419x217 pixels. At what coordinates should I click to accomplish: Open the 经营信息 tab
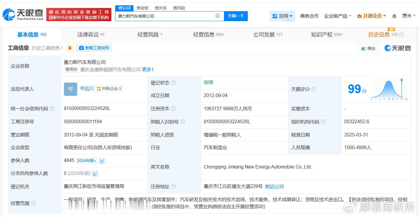[x=209, y=35]
